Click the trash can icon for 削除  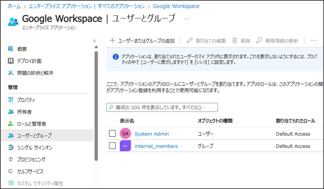(234, 40)
